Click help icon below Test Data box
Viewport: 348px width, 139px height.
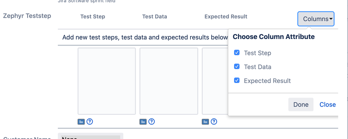point(152,122)
